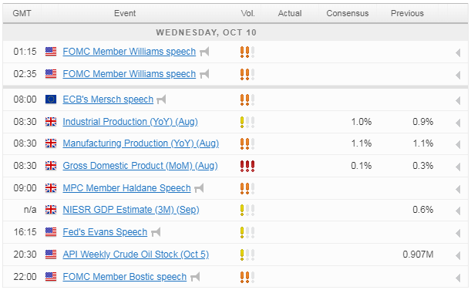Click the megaphone icon beside FOMC Member Bostic speech
471x290 pixels.
point(195,276)
